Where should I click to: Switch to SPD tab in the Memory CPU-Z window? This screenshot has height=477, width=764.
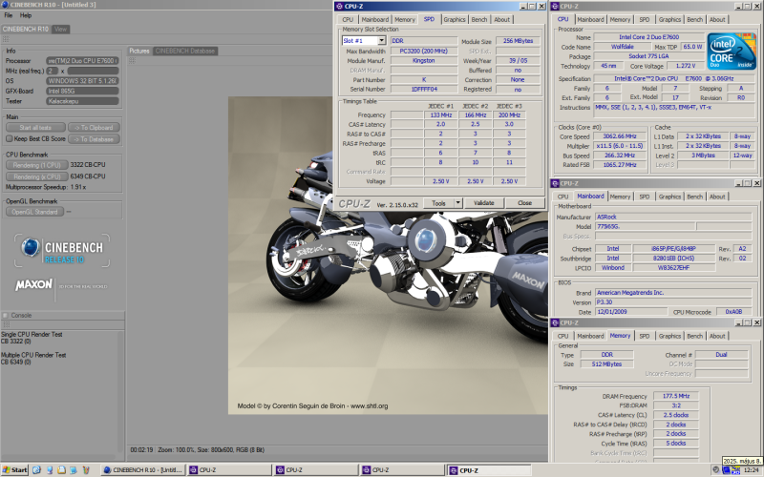[x=644, y=336]
